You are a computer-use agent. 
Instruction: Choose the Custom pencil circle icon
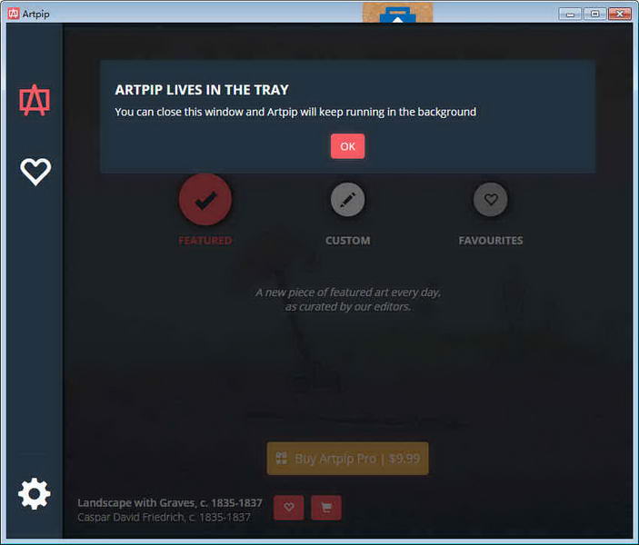(347, 200)
